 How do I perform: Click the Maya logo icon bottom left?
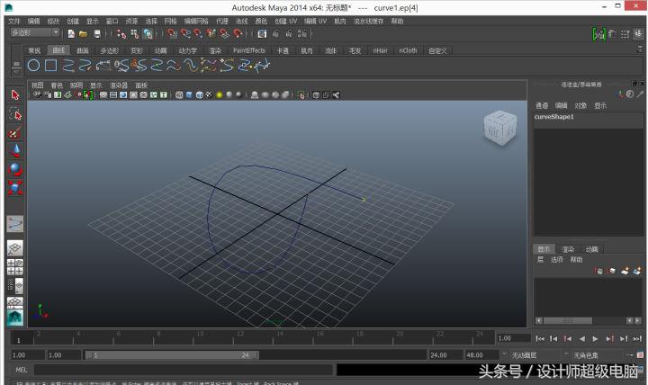(15, 318)
